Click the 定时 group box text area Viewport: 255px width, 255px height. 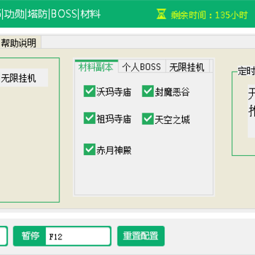click(x=251, y=111)
